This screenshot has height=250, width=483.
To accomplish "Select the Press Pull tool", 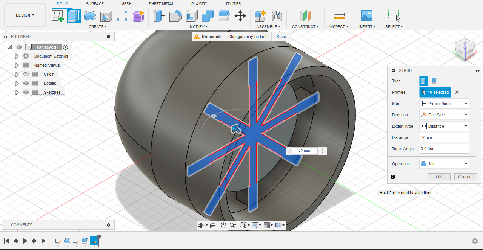I will coord(159,16).
